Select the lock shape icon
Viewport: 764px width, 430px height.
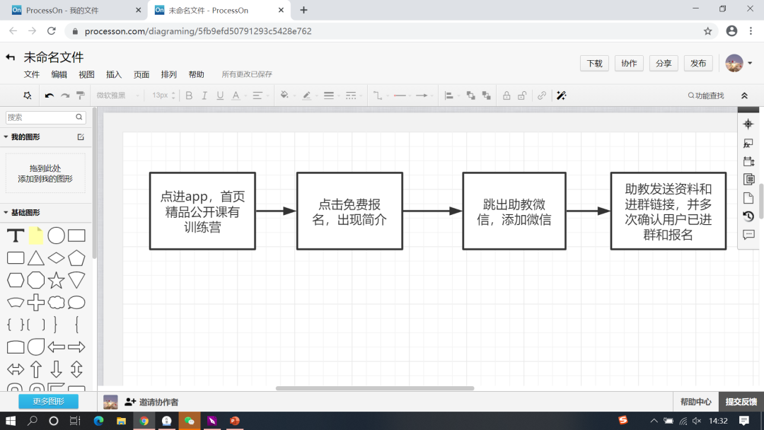[507, 95]
